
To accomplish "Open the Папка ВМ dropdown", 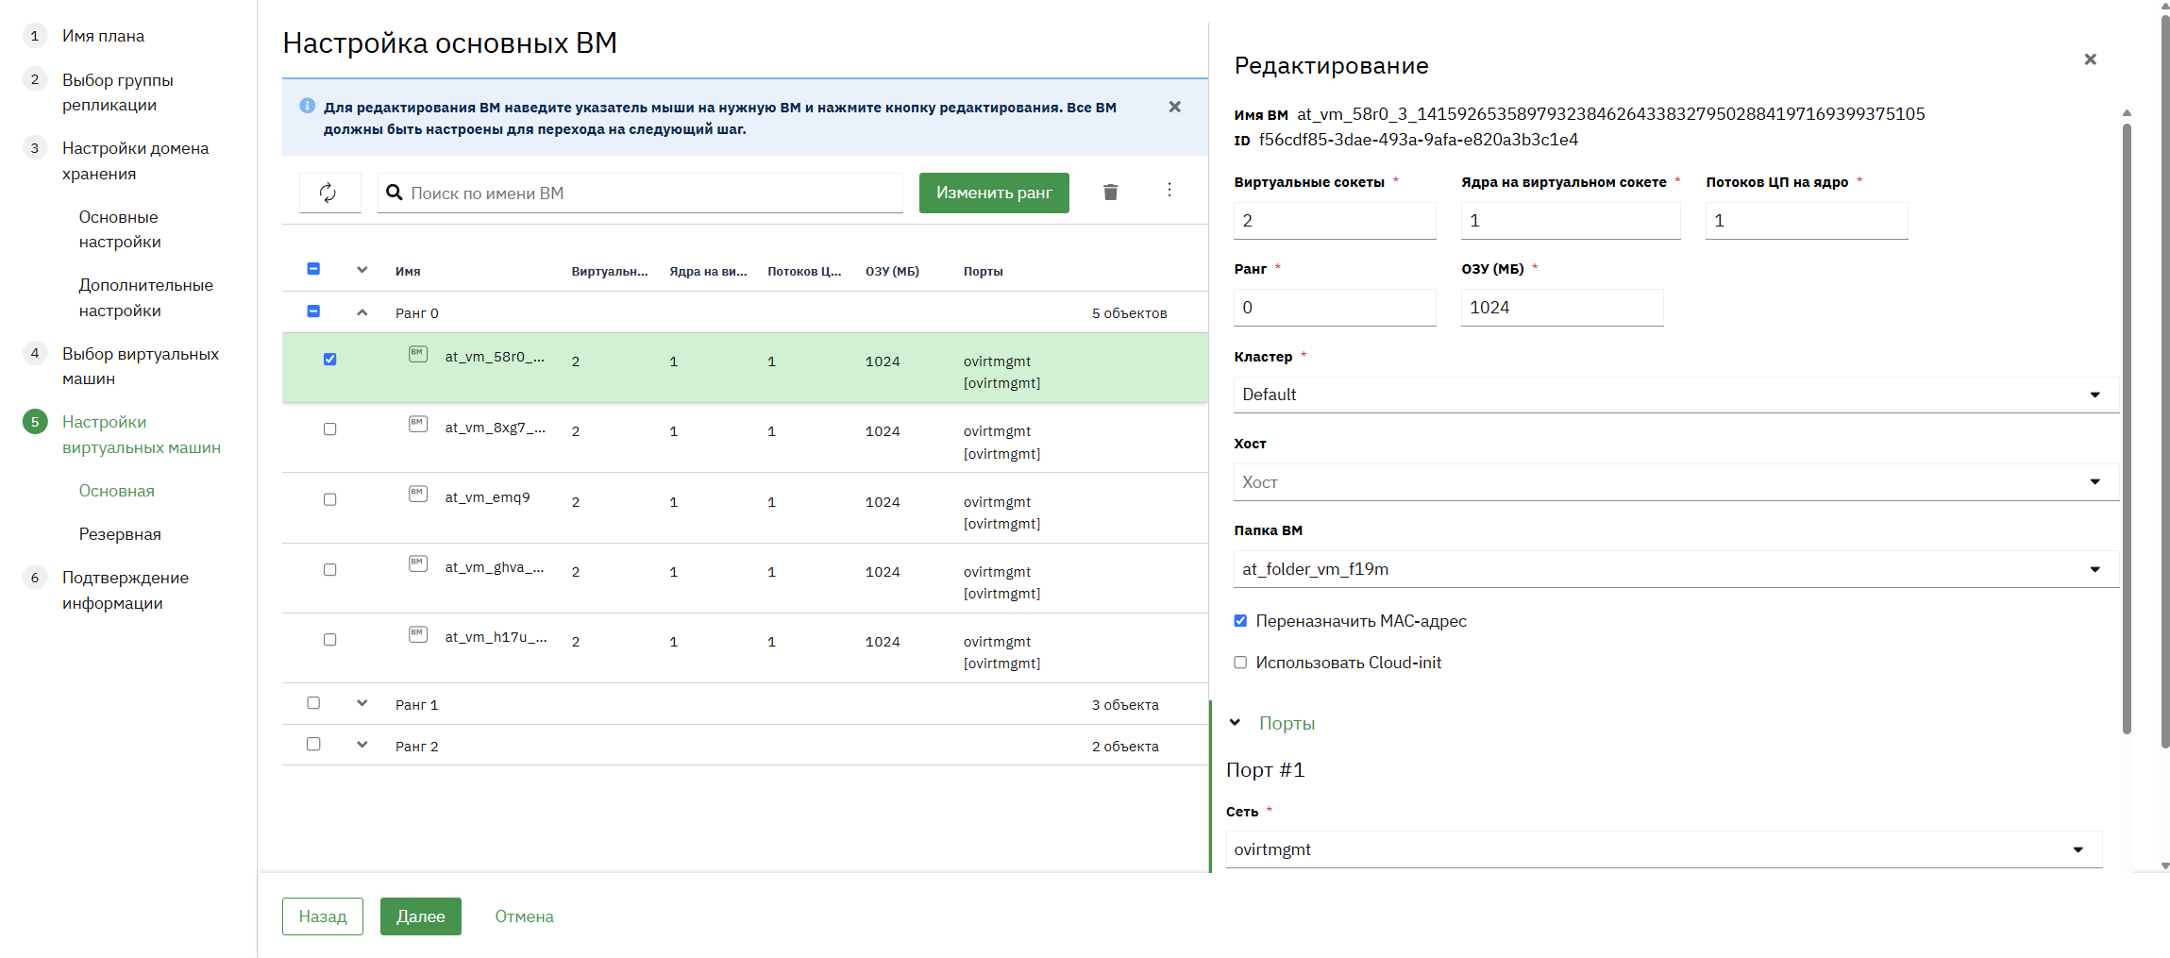I will [1675, 569].
